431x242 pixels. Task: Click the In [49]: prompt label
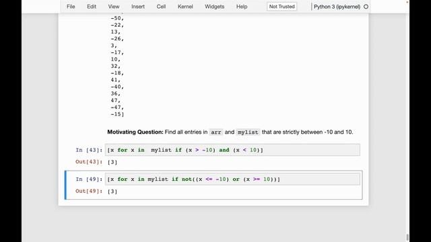click(x=89, y=179)
